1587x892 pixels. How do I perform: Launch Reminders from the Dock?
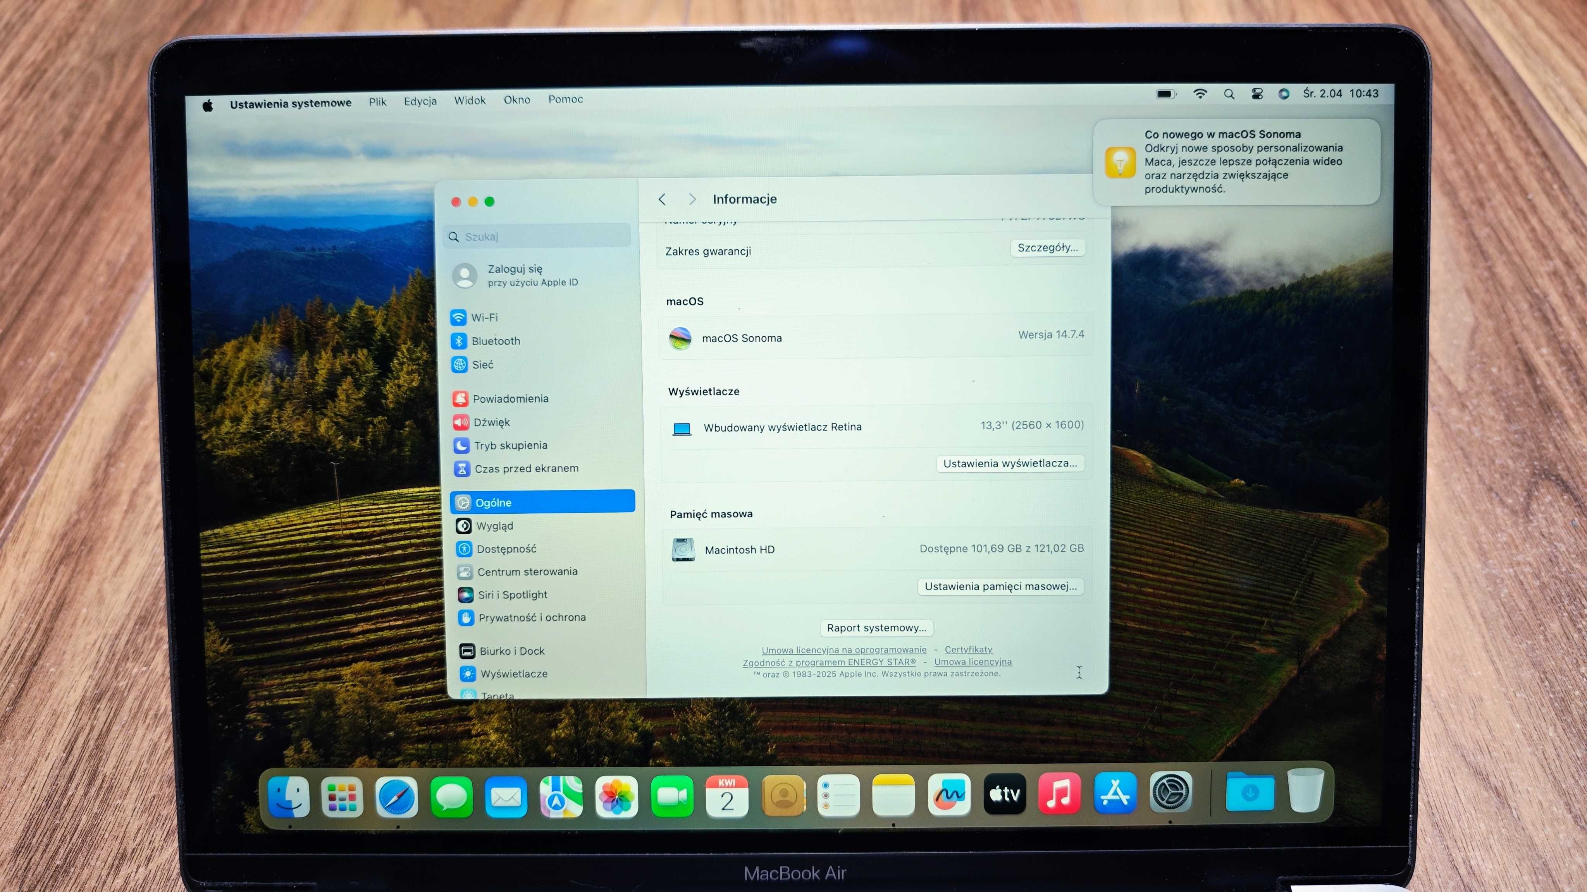pyautogui.click(x=838, y=796)
